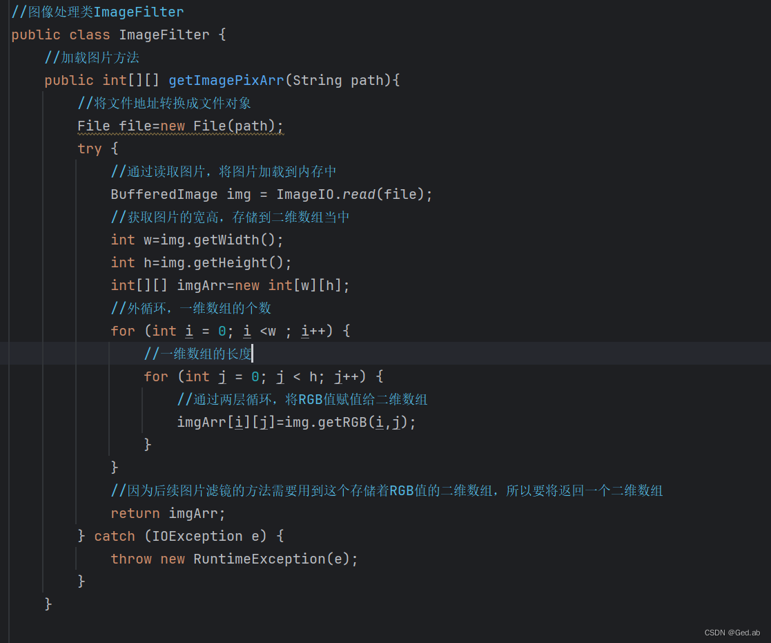This screenshot has height=643, width=771.
Task: Click the comment //一维数组的长度
Action: click(x=197, y=353)
